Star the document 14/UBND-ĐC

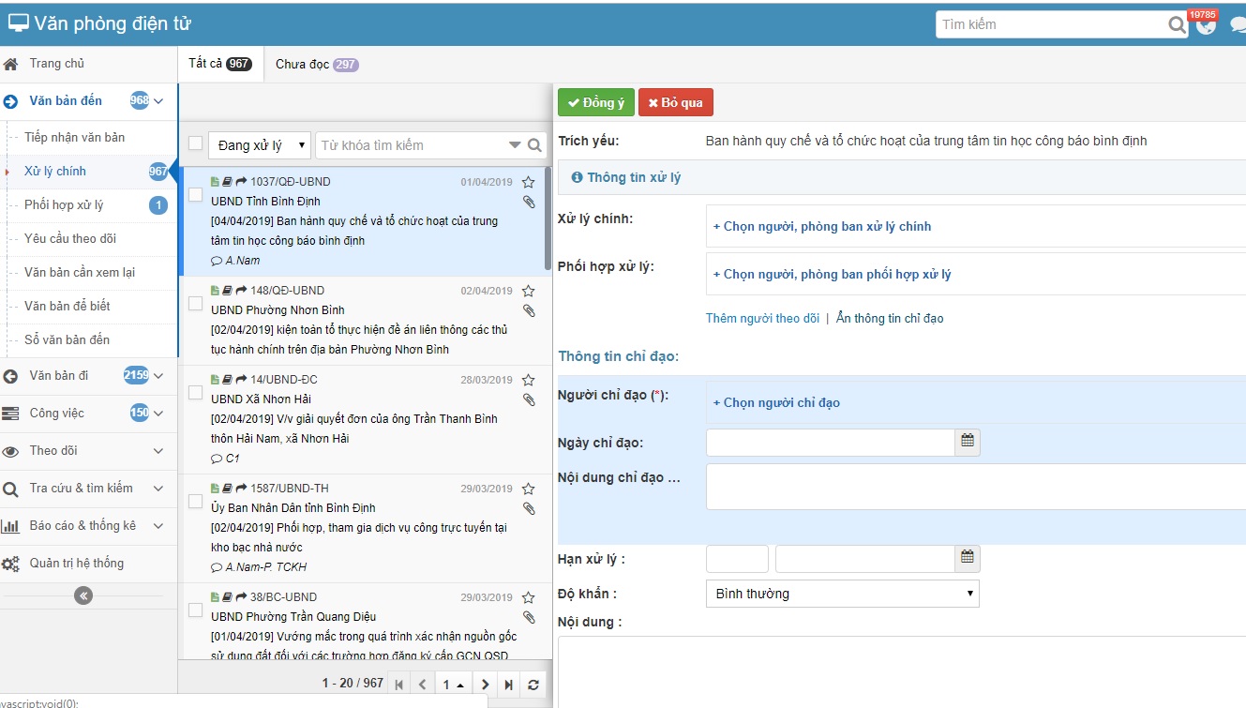(528, 380)
